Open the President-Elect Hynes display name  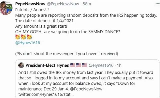tap(47, 65)
